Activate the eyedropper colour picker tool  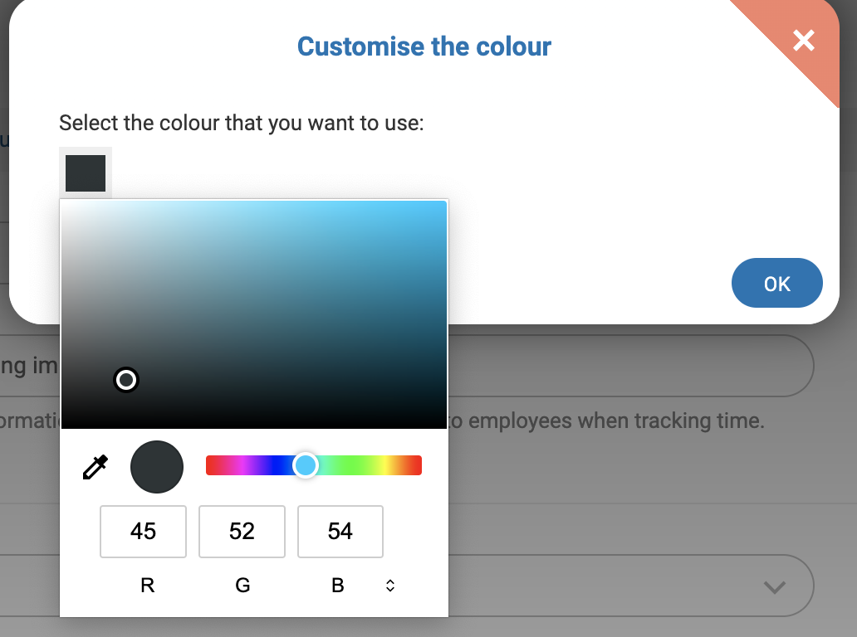click(95, 467)
